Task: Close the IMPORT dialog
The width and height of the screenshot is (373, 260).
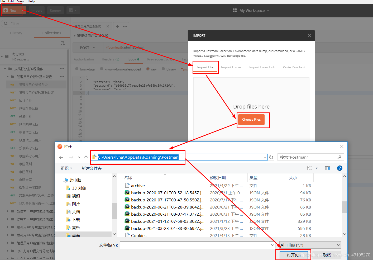Action: point(309,35)
